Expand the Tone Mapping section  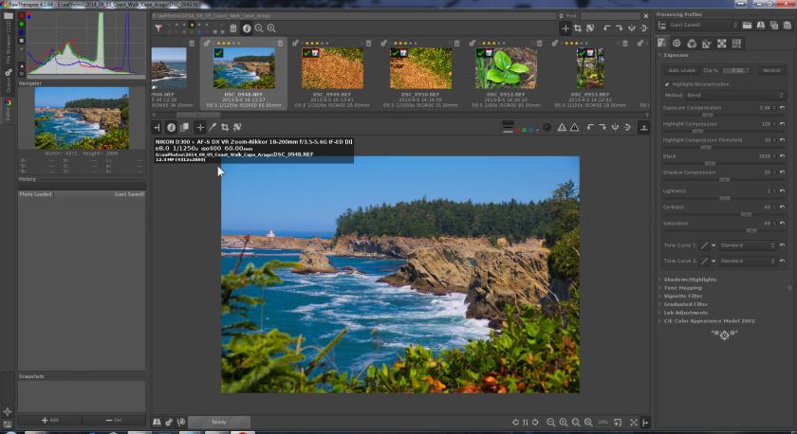pyautogui.click(x=685, y=288)
